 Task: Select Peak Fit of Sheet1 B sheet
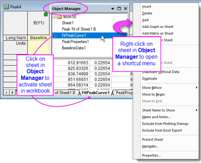79,29
